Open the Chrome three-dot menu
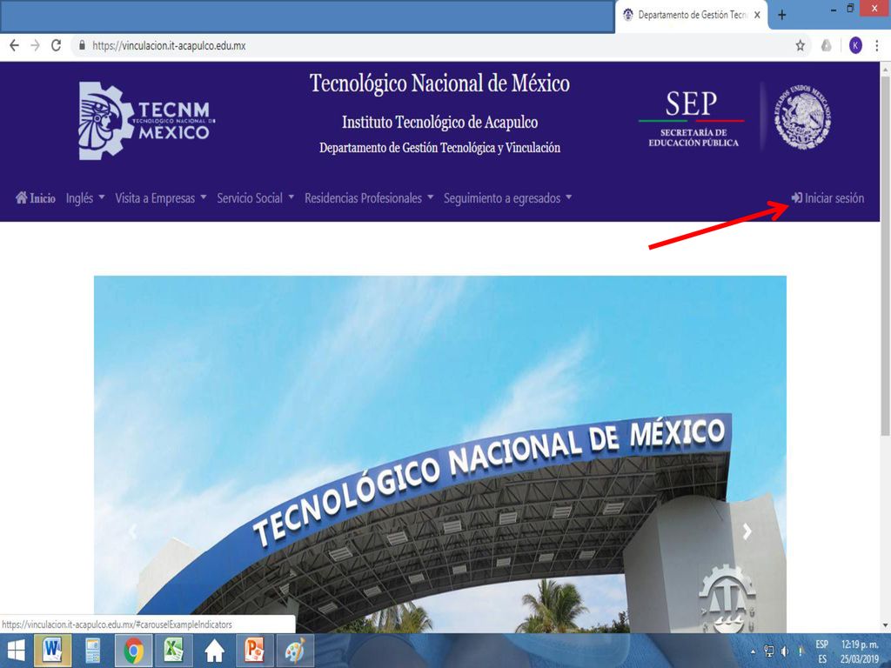 pos(877,45)
